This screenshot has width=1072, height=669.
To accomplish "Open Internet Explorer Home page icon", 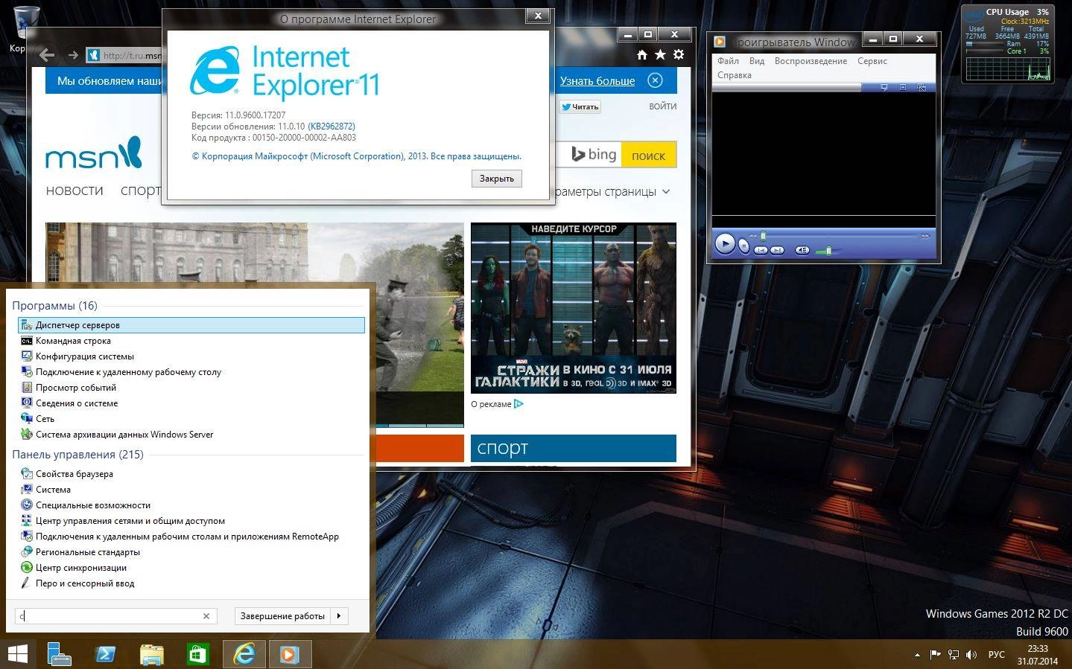I will click(641, 54).
